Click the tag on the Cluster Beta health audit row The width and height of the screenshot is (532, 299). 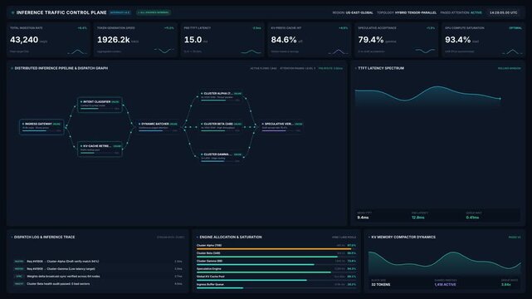pos(19,284)
